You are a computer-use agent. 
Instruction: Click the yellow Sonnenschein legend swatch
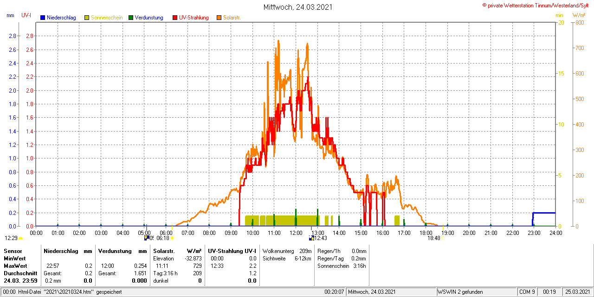pos(87,18)
